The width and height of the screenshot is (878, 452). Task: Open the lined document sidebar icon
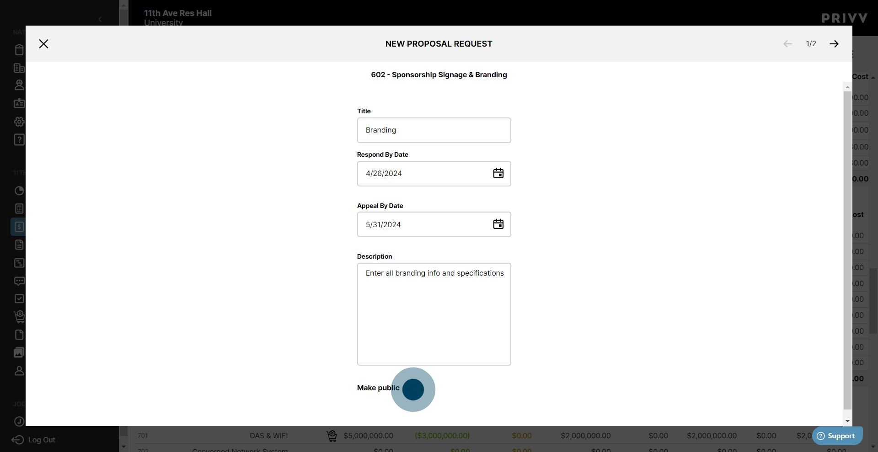point(19,245)
